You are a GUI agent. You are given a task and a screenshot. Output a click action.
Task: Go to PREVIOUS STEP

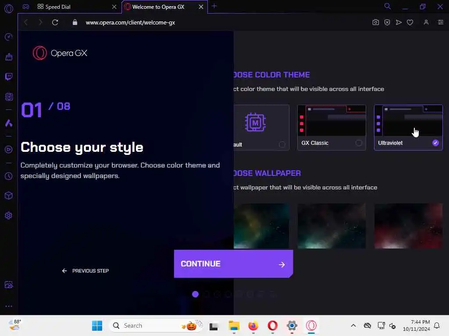[86, 271]
